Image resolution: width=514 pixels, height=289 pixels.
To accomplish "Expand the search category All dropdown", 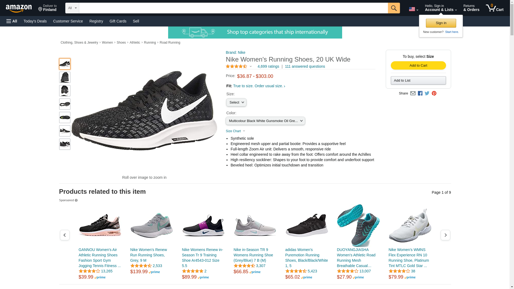I will tap(72, 8).
